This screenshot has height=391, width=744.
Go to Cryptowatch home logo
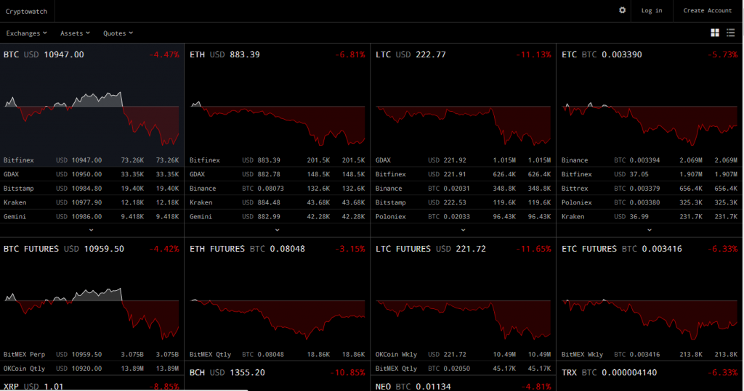[x=27, y=11]
